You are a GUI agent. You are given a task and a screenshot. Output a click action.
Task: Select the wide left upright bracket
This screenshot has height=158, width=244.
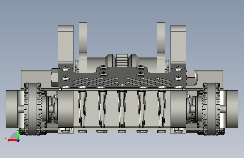tap(66, 45)
